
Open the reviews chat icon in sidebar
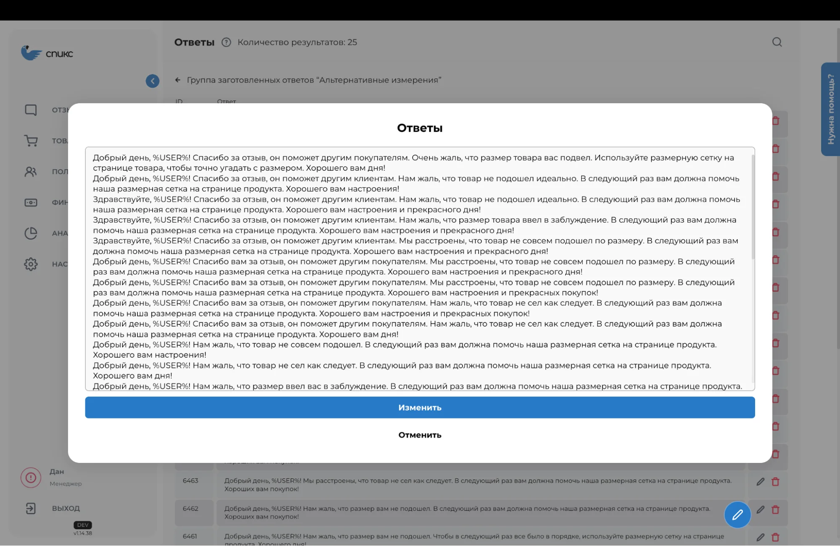[31, 110]
